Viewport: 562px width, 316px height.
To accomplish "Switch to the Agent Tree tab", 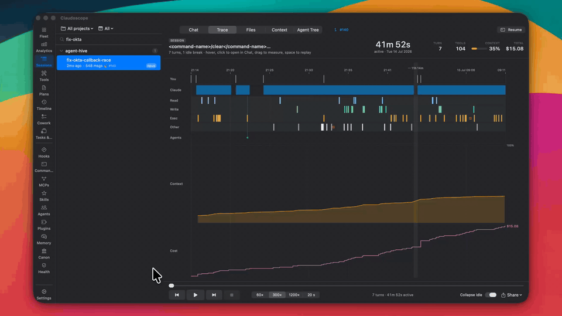I will pos(308,30).
